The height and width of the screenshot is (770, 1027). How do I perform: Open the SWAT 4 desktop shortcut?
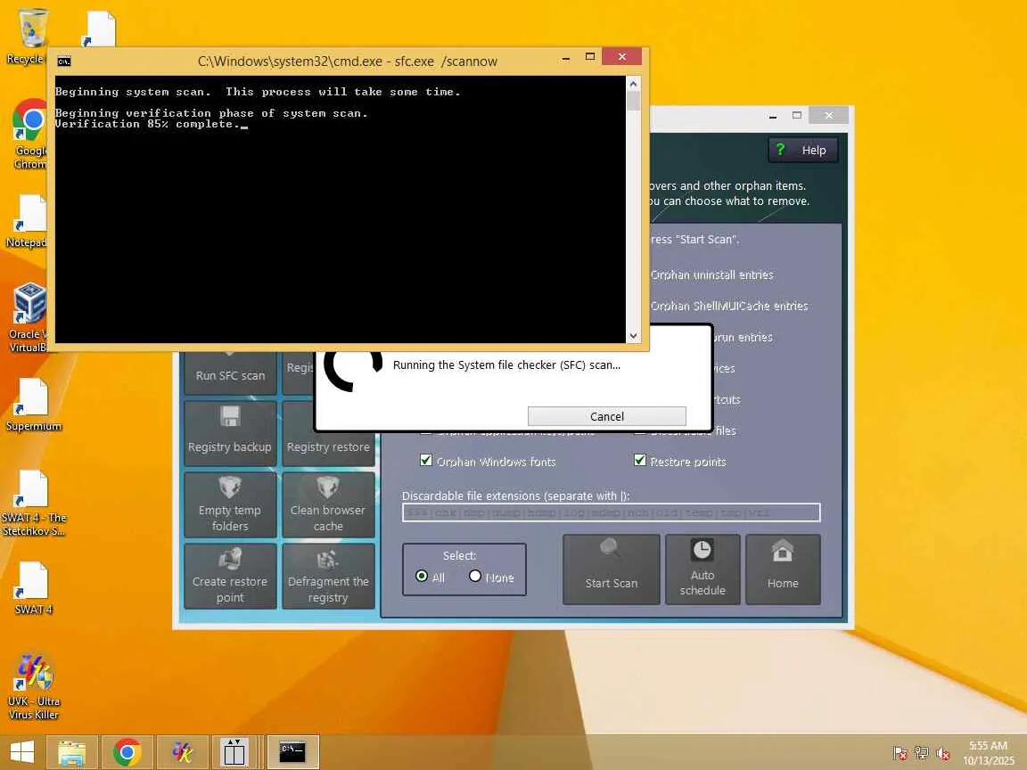tap(33, 588)
